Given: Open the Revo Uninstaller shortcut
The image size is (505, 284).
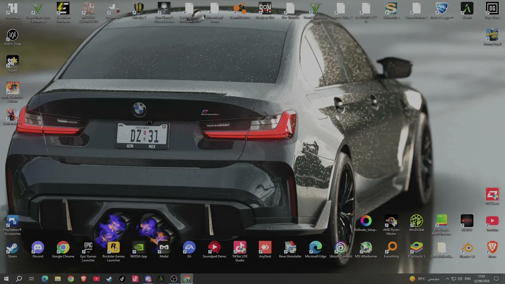Looking at the screenshot, I should pyautogui.click(x=290, y=250).
